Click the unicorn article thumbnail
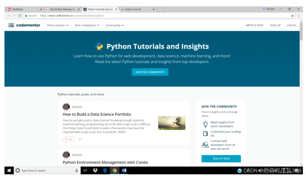The image size is (306, 176). [172, 123]
